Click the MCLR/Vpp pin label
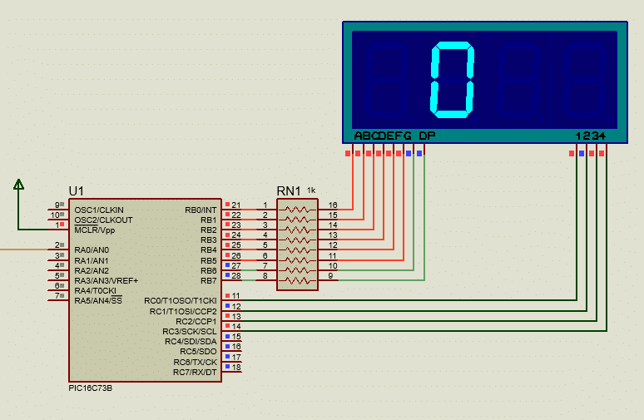The height and width of the screenshot is (420, 644). coord(95,230)
